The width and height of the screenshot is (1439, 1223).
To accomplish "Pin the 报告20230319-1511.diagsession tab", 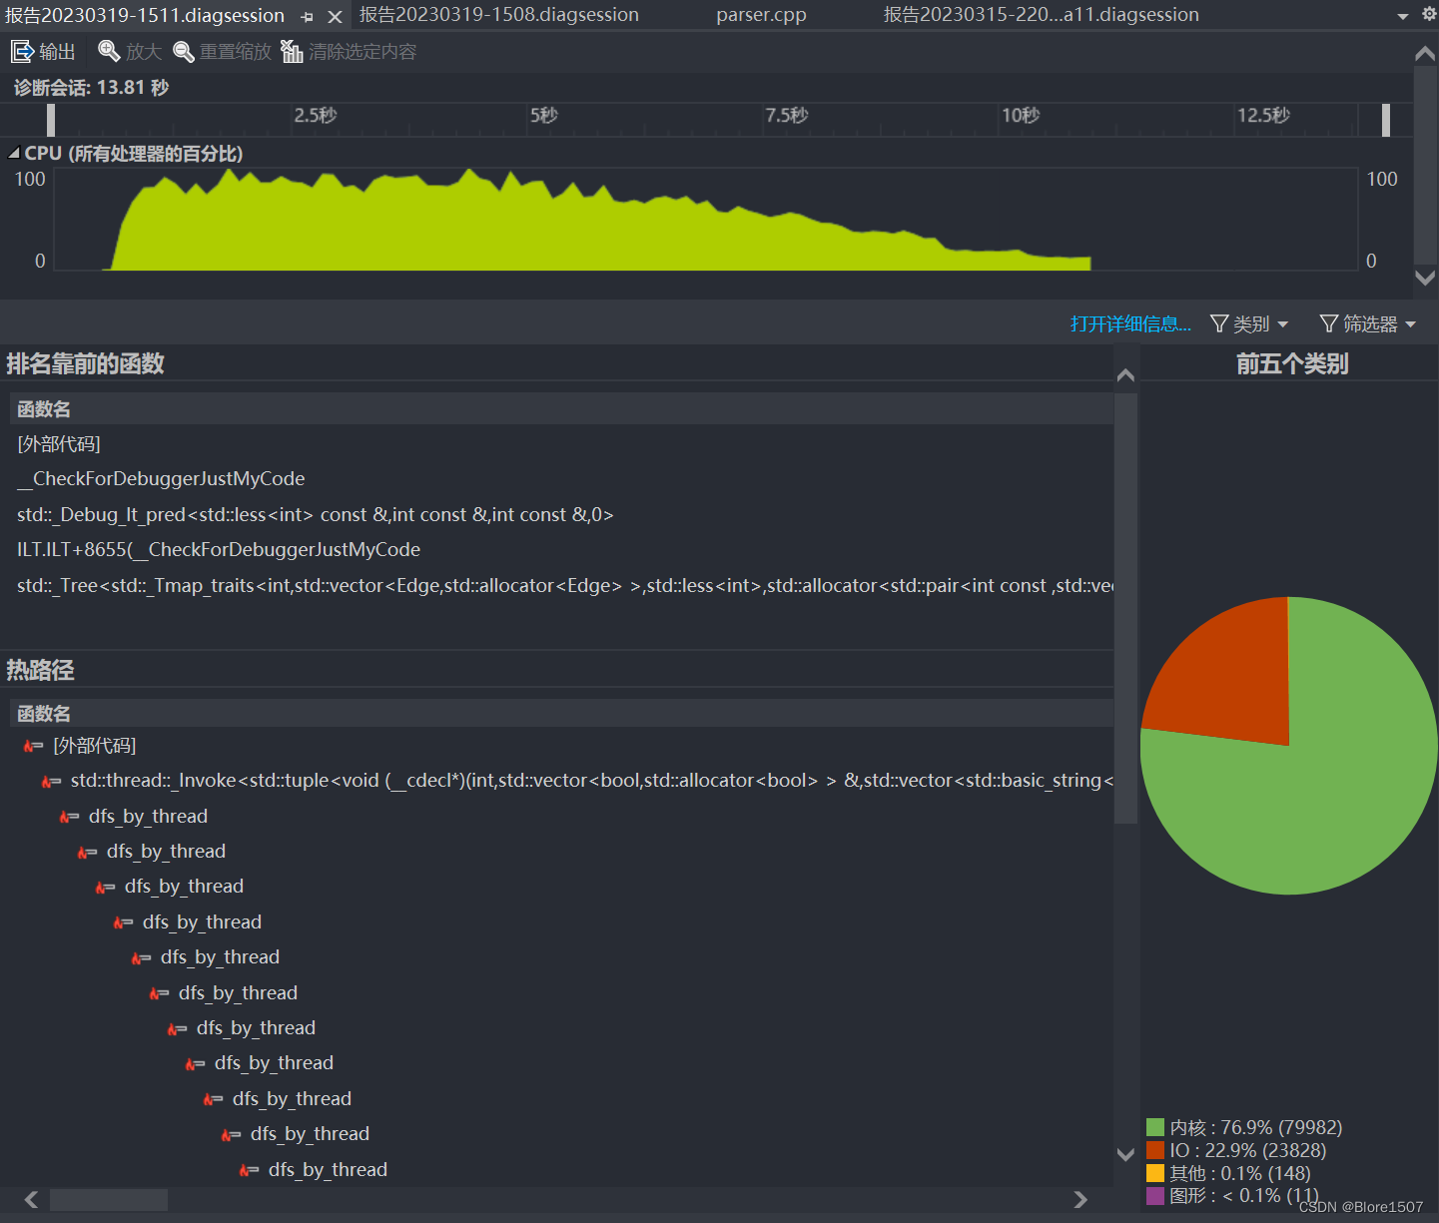I will (308, 17).
